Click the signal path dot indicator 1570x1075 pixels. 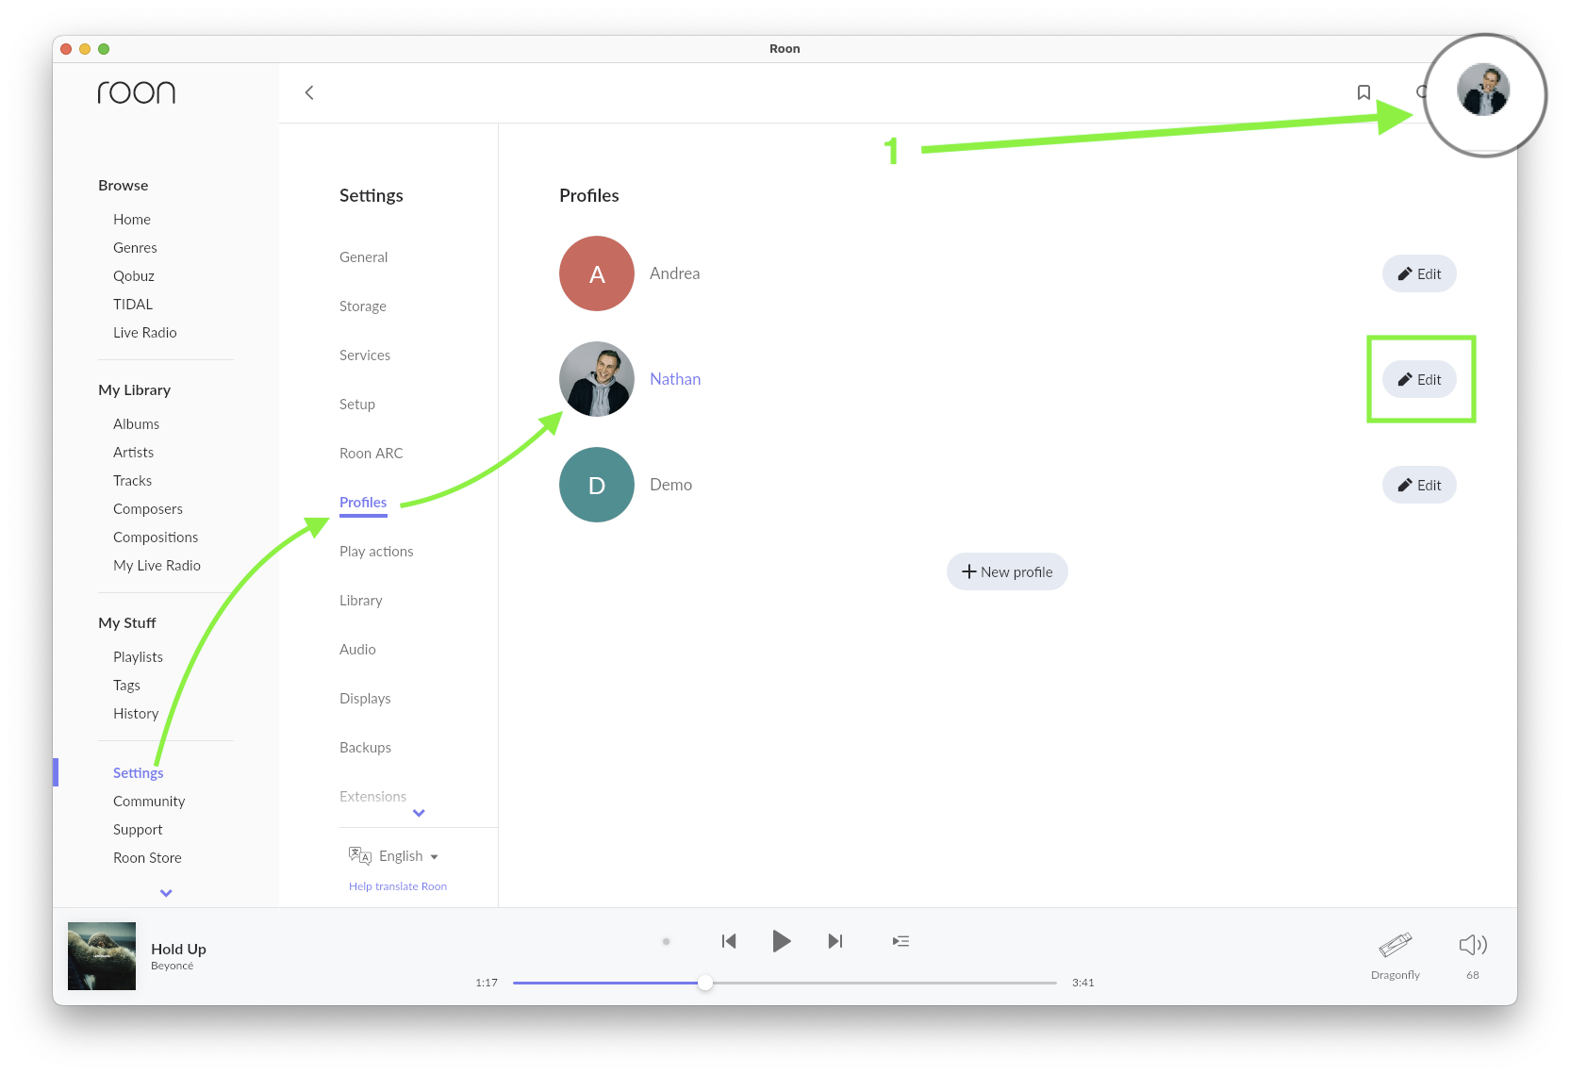(x=666, y=941)
